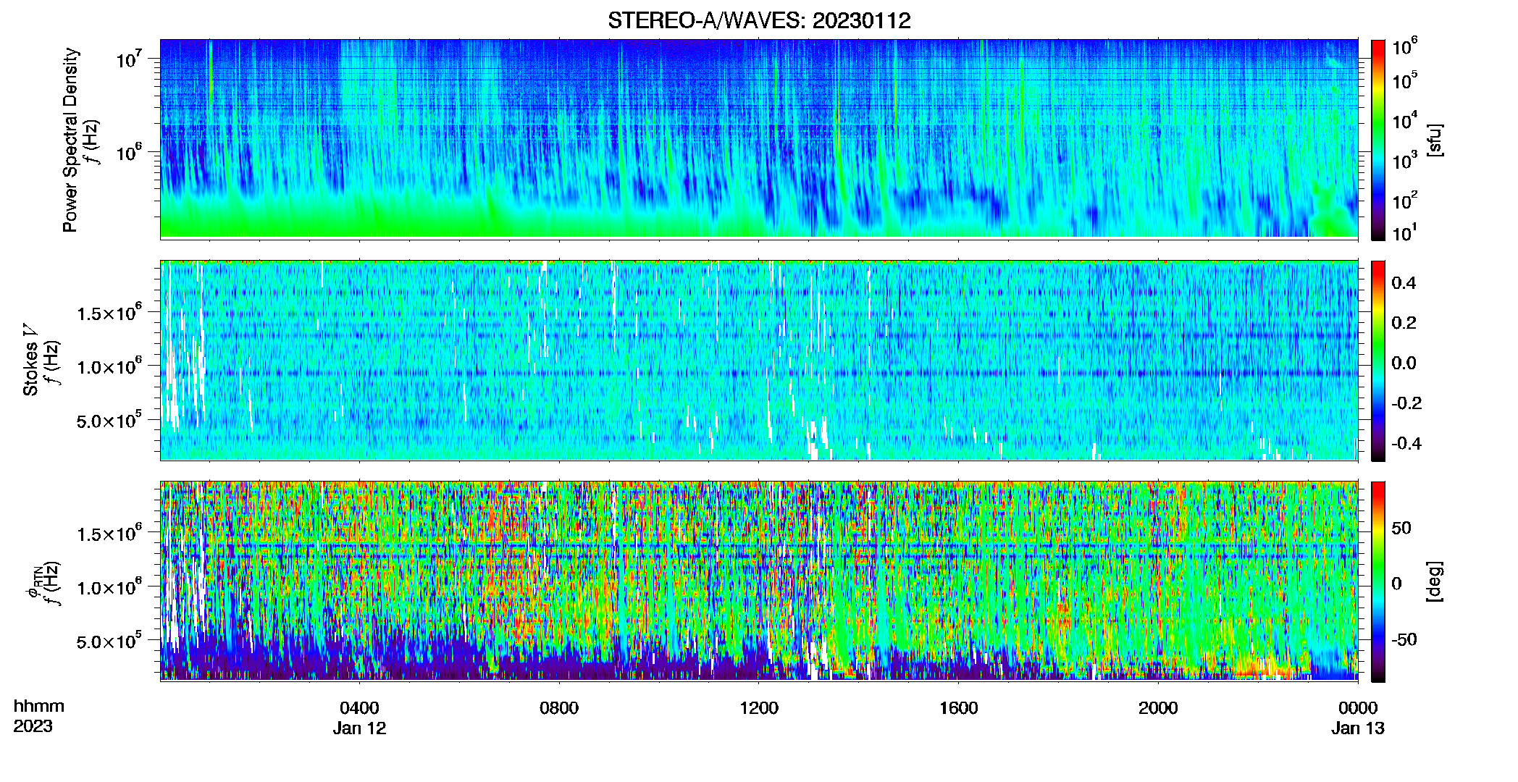
Task: Select the 50 label on degrees colorbar
Action: pyautogui.click(x=1401, y=528)
